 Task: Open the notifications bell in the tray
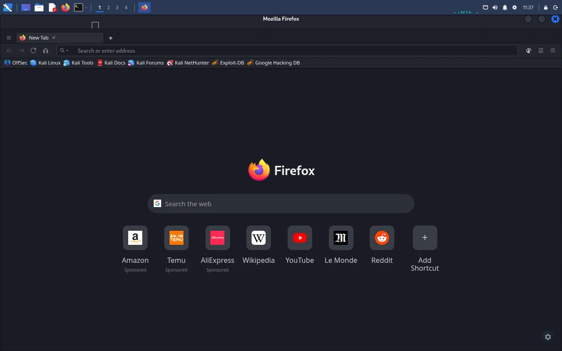tap(505, 7)
